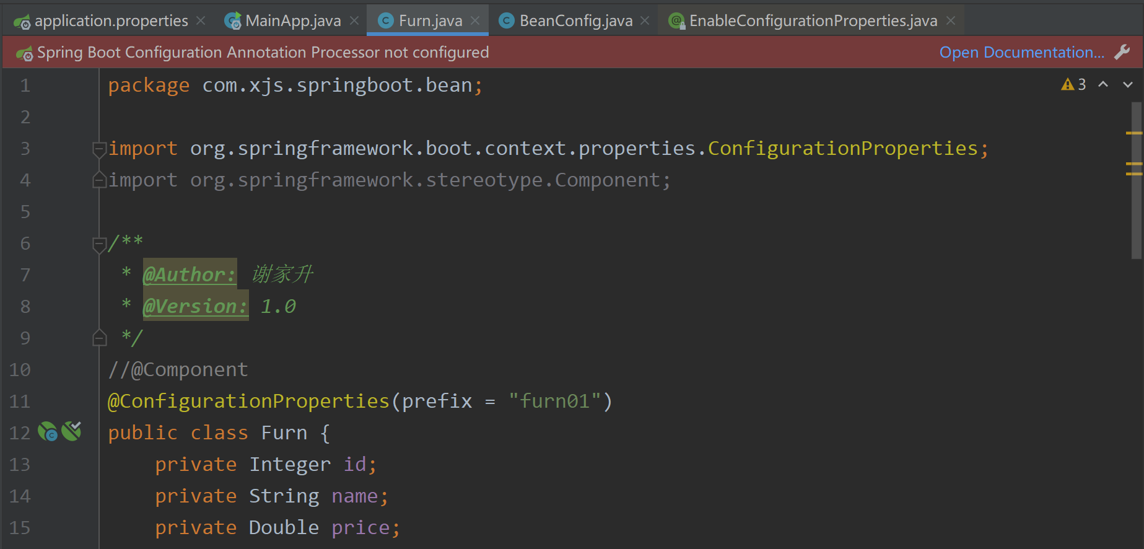Screen dimensions: 1144x549
Task: Switch to the BeanConfig.java tab
Action: [575, 21]
